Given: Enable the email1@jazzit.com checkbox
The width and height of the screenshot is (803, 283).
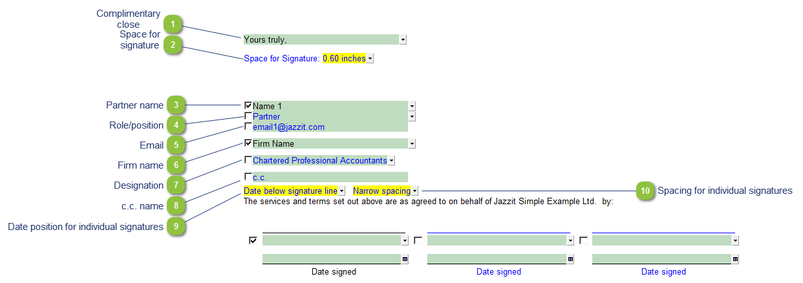Looking at the screenshot, I should click(248, 126).
